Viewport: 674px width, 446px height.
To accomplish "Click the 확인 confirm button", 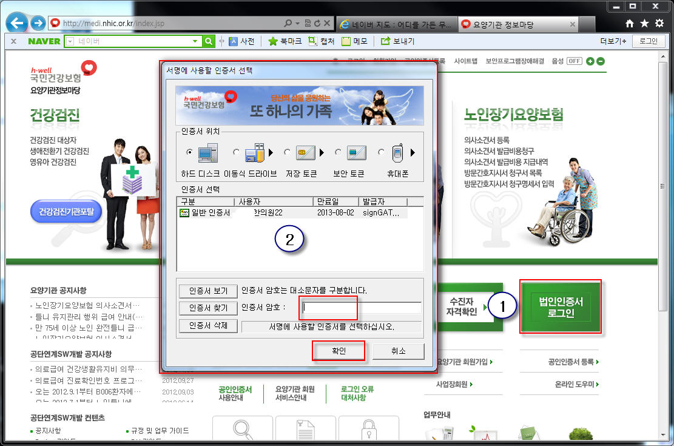I will tap(339, 351).
